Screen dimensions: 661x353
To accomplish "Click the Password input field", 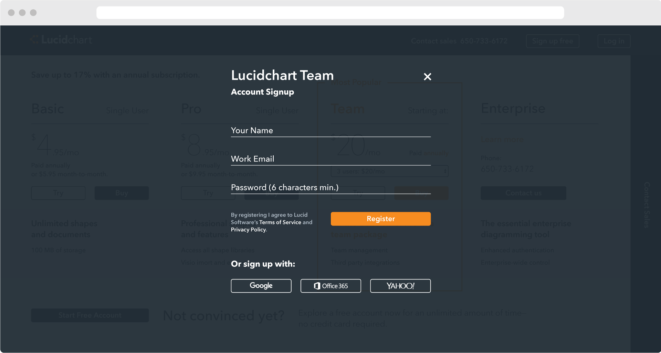I will click(x=330, y=188).
